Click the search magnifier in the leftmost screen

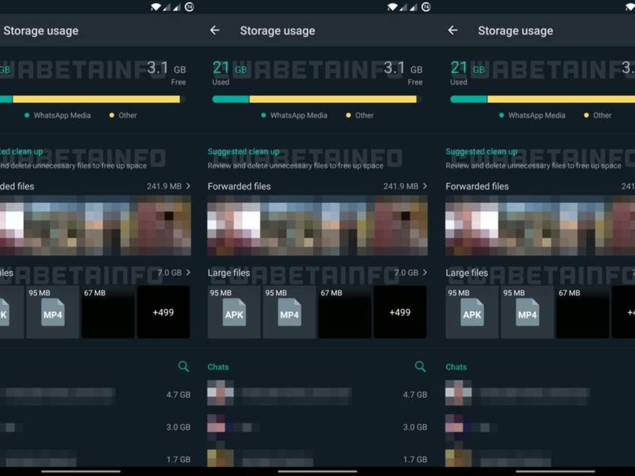pyautogui.click(x=184, y=367)
